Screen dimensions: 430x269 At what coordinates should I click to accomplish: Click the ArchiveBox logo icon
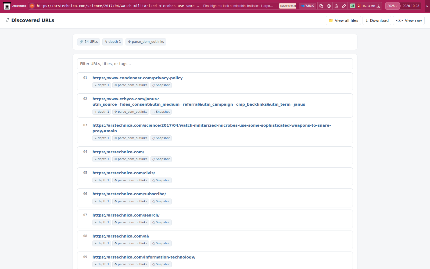(7, 6)
